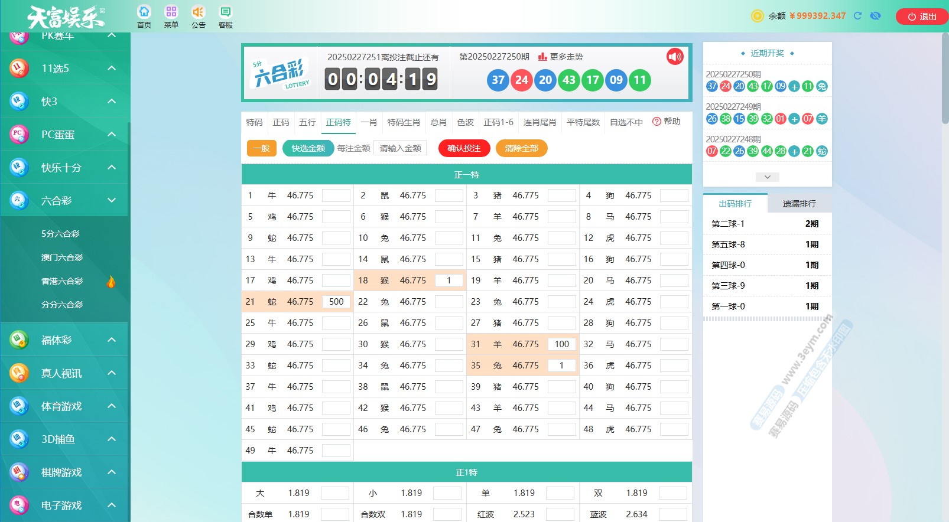
Task: Click the 帮助 help question icon
Action: [656, 122]
